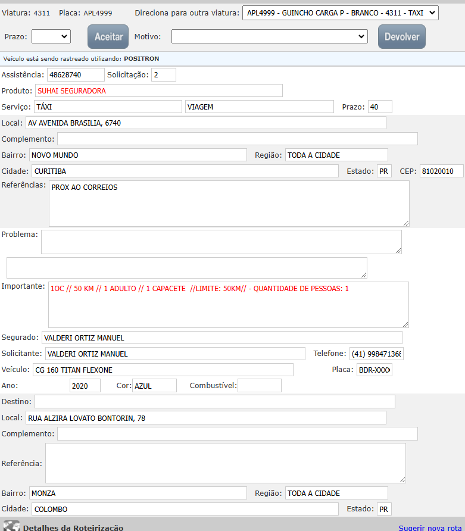
Task: Click the empty Combustível field
Action: tap(260, 386)
